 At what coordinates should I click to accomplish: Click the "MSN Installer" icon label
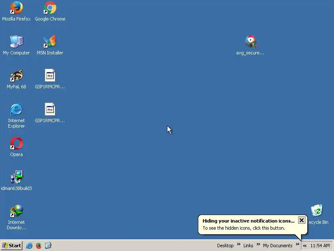[50, 53]
